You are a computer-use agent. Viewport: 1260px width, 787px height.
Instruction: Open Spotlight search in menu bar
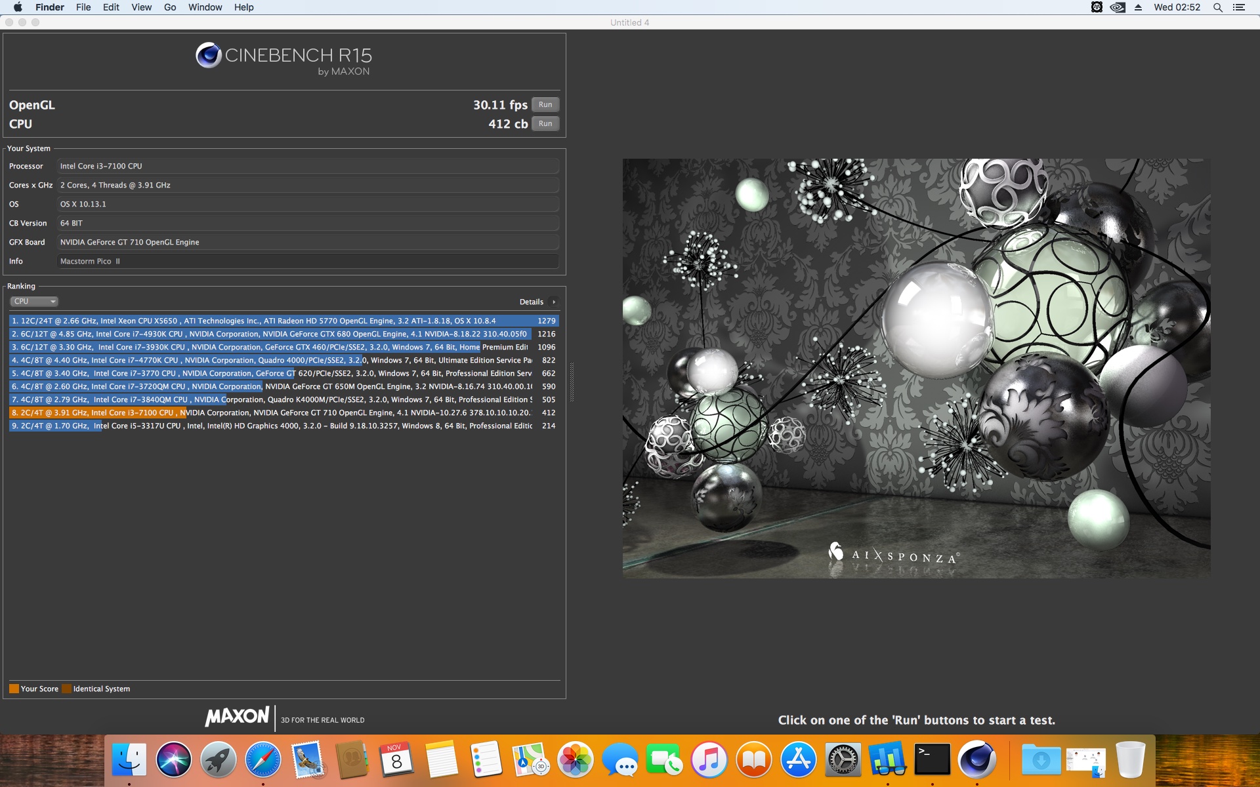click(x=1217, y=7)
